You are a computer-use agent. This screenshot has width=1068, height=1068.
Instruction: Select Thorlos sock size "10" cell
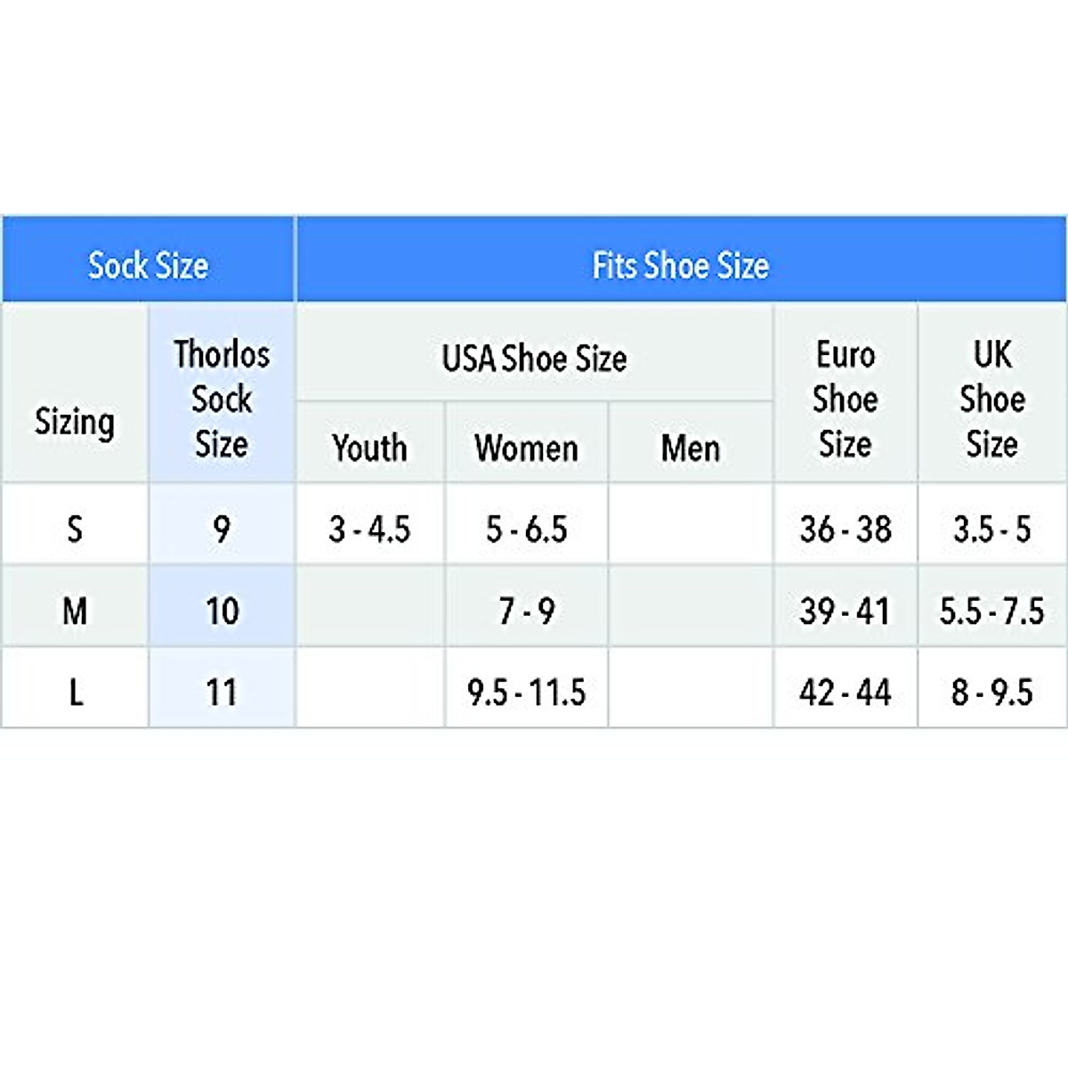coord(222,611)
